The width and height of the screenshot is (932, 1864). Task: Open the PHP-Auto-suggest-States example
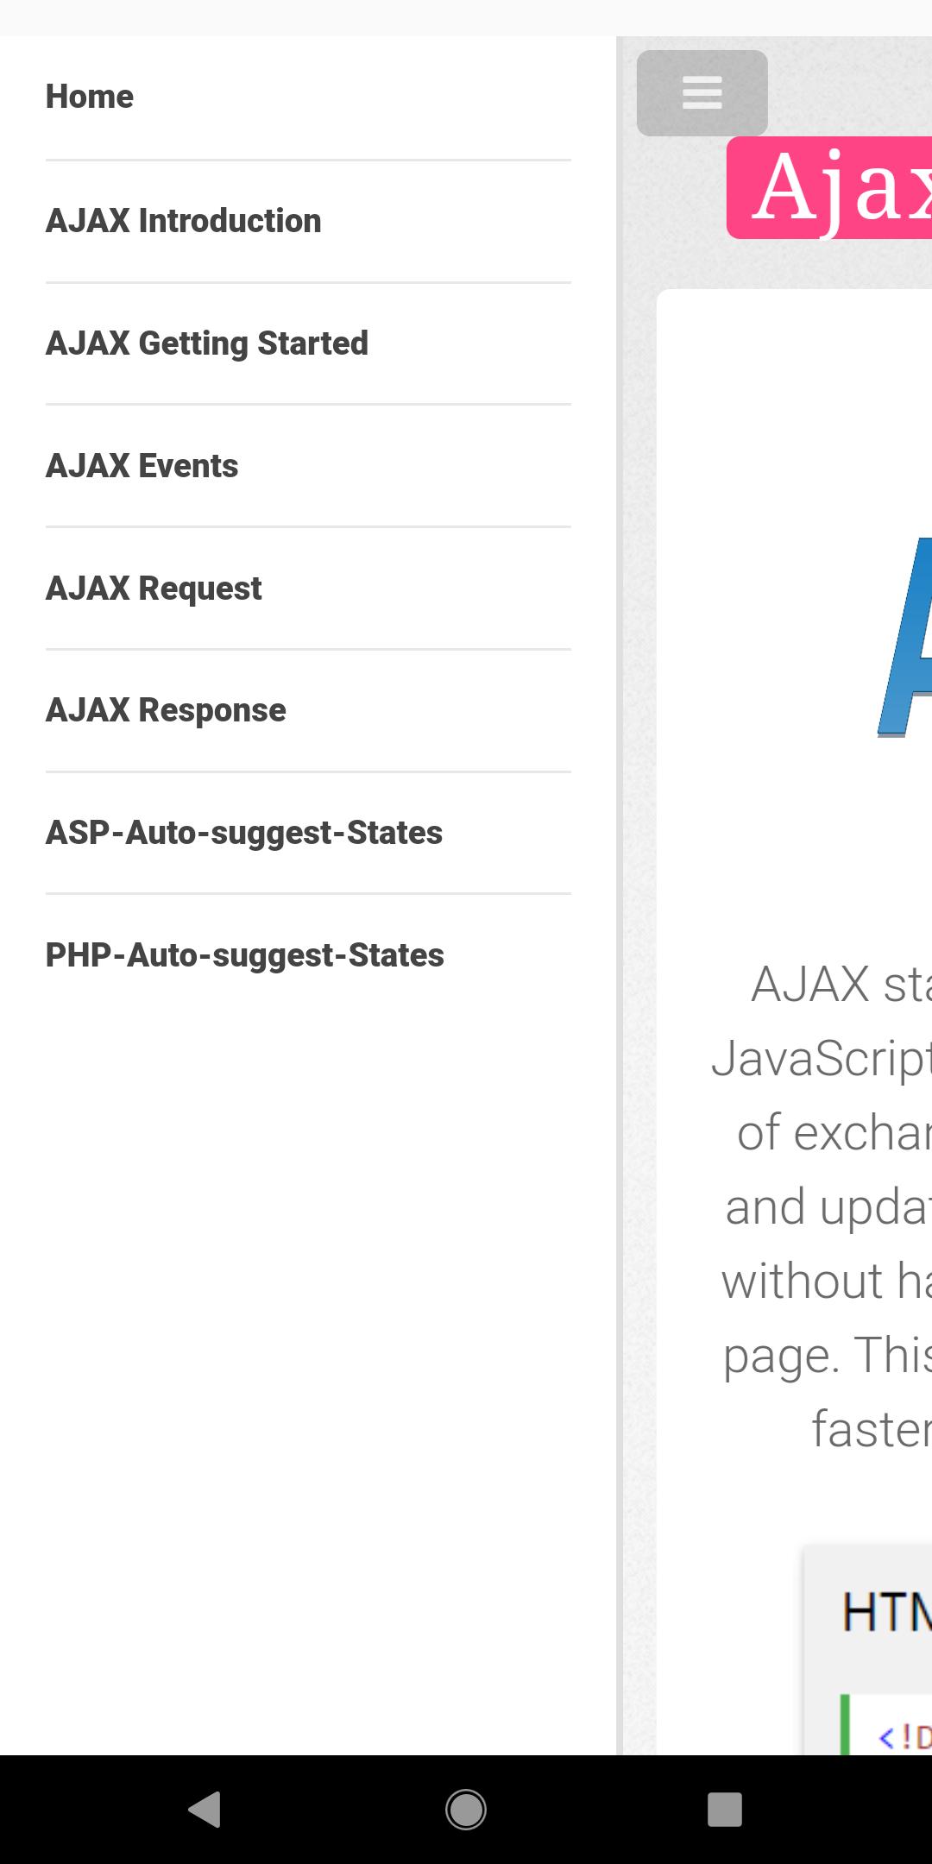(x=308, y=955)
